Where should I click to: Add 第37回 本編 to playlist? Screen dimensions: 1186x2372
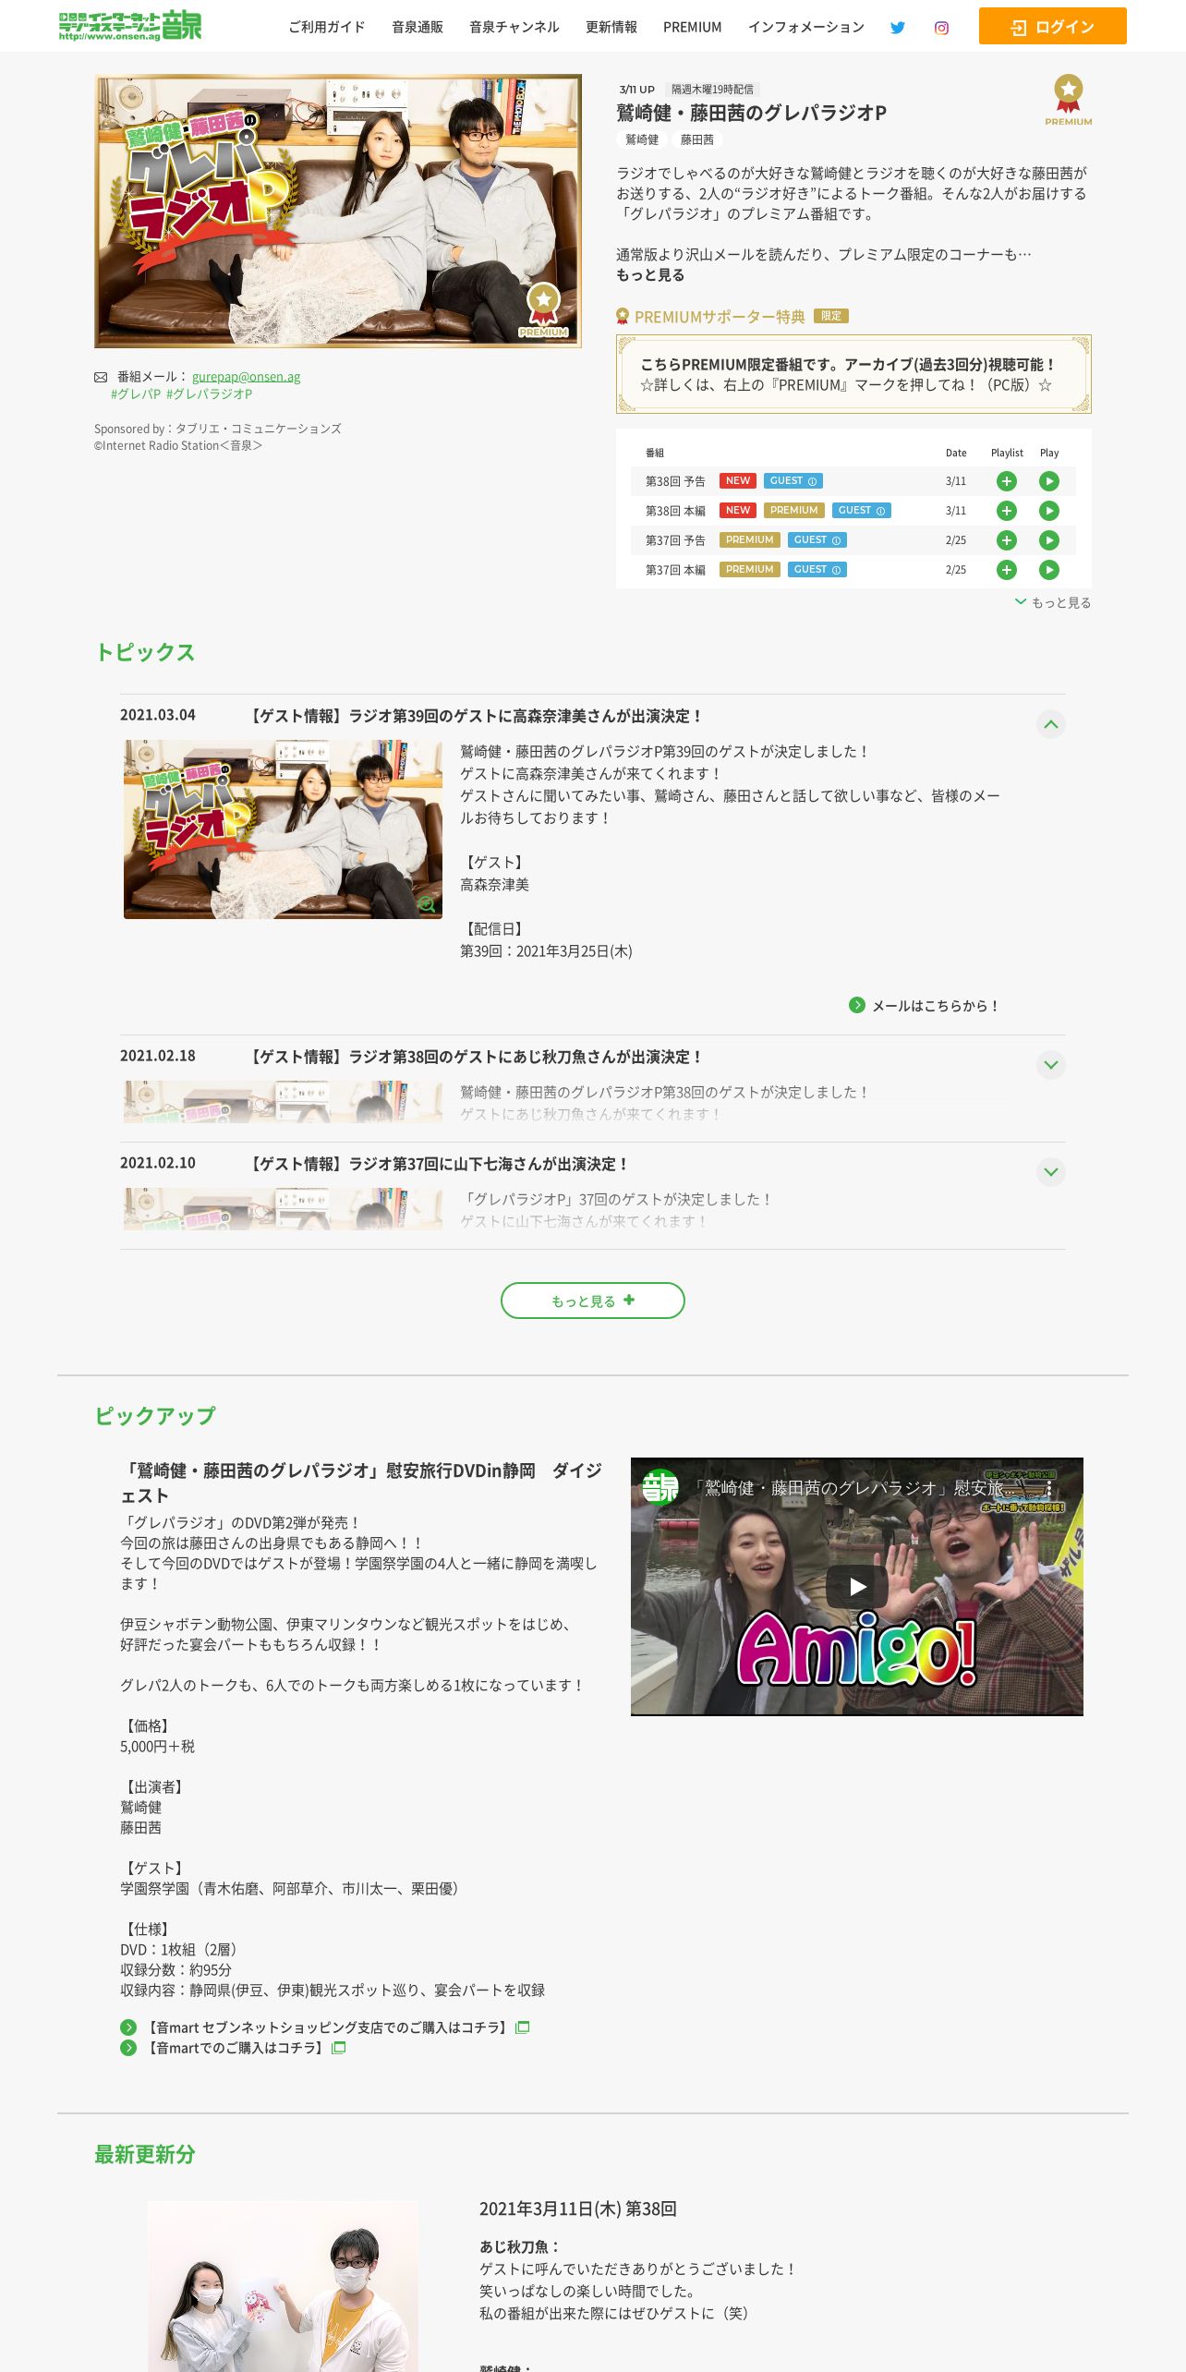(1007, 570)
